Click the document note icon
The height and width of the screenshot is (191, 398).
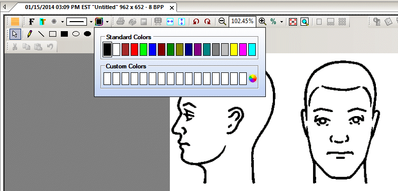coord(388,22)
